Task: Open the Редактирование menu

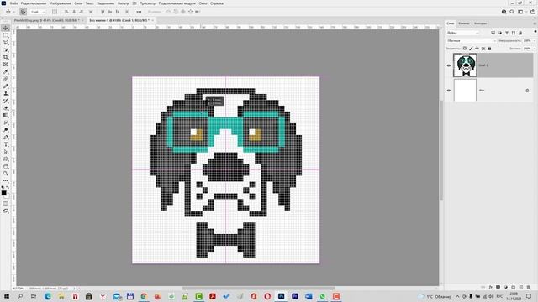Action: tap(34, 3)
